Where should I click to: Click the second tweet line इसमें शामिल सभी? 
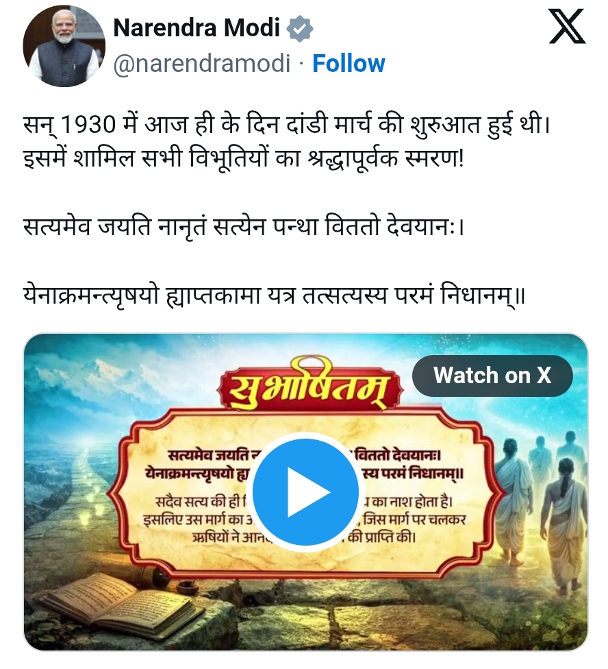pos(243,159)
